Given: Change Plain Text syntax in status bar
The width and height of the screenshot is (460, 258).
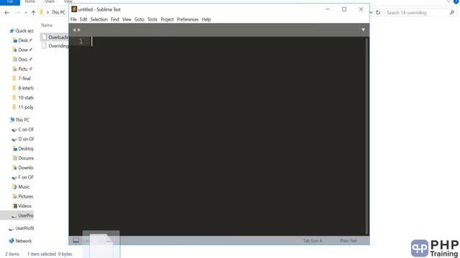Looking at the screenshot, I should click(349, 241).
